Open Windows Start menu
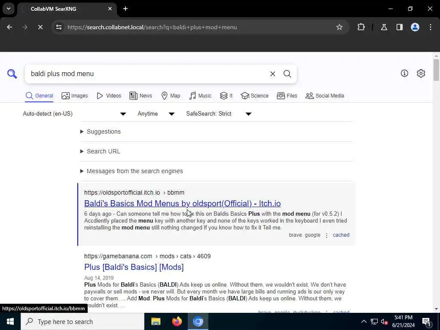This screenshot has height=330, width=440. pyautogui.click(x=10, y=321)
